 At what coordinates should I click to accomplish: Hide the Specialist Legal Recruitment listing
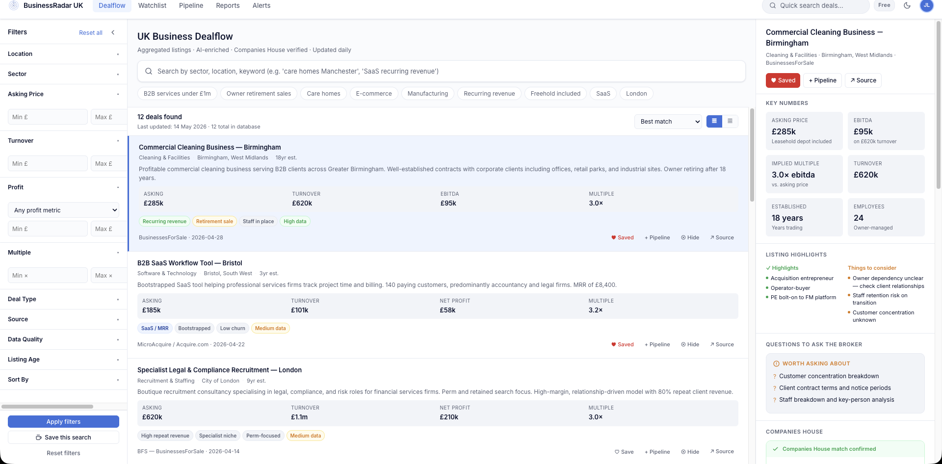pos(690,452)
